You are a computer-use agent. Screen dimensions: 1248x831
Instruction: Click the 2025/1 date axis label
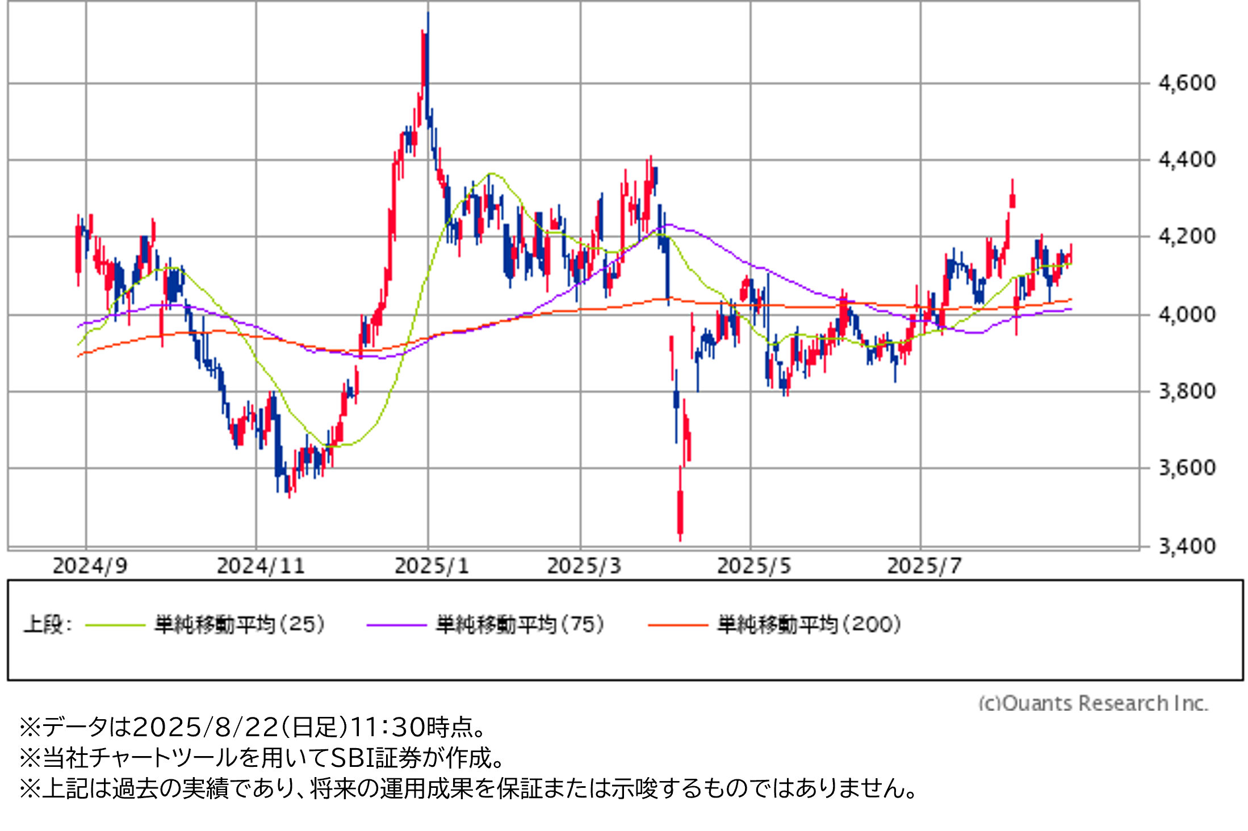coord(432,566)
